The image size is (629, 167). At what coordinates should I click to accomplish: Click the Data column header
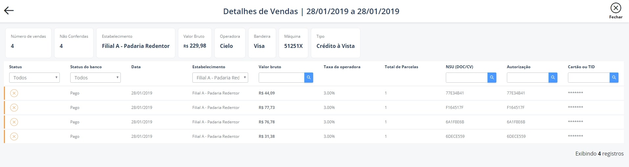click(136, 67)
